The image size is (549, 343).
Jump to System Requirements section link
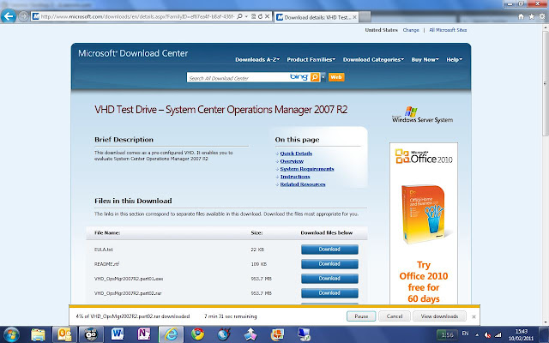click(307, 169)
